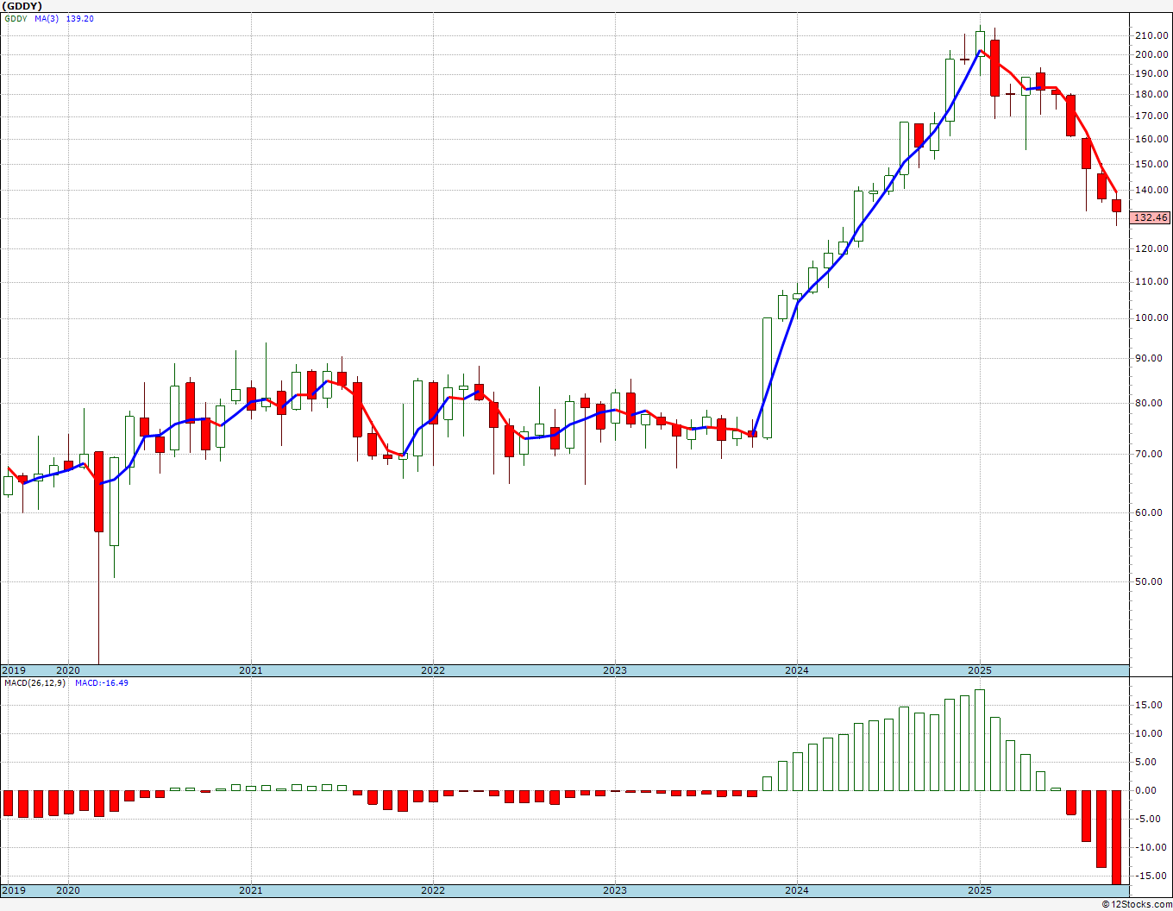The height and width of the screenshot is (911, 1173).
Task: Click the 132.46 current price tag
Action: pyautogui.click(x=1151, y=218)
